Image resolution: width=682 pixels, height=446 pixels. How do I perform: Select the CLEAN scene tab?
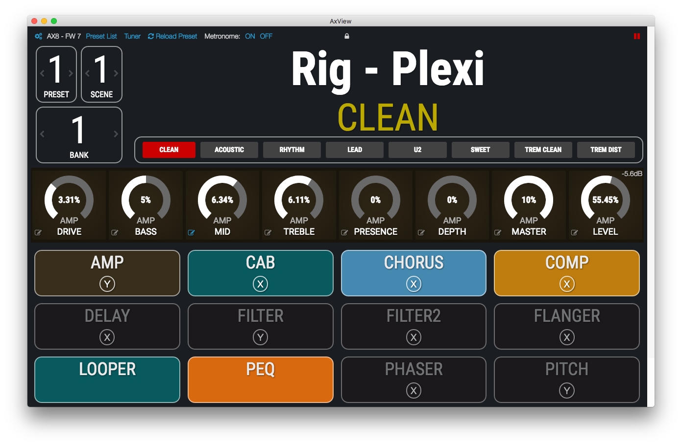169,150
